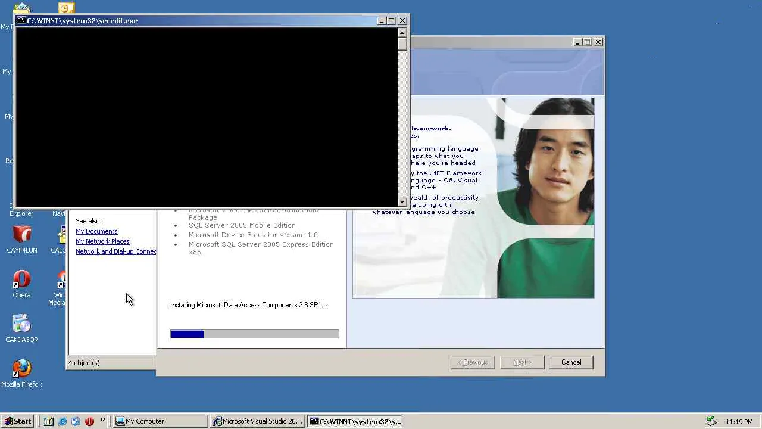Click the 'See also:' label in My Computer
This screenshot has width=762, height=429.
(x=89, y=221)
